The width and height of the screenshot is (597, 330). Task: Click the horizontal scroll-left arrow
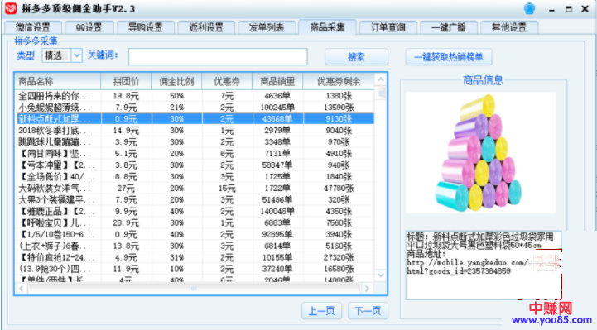[22, 289]
